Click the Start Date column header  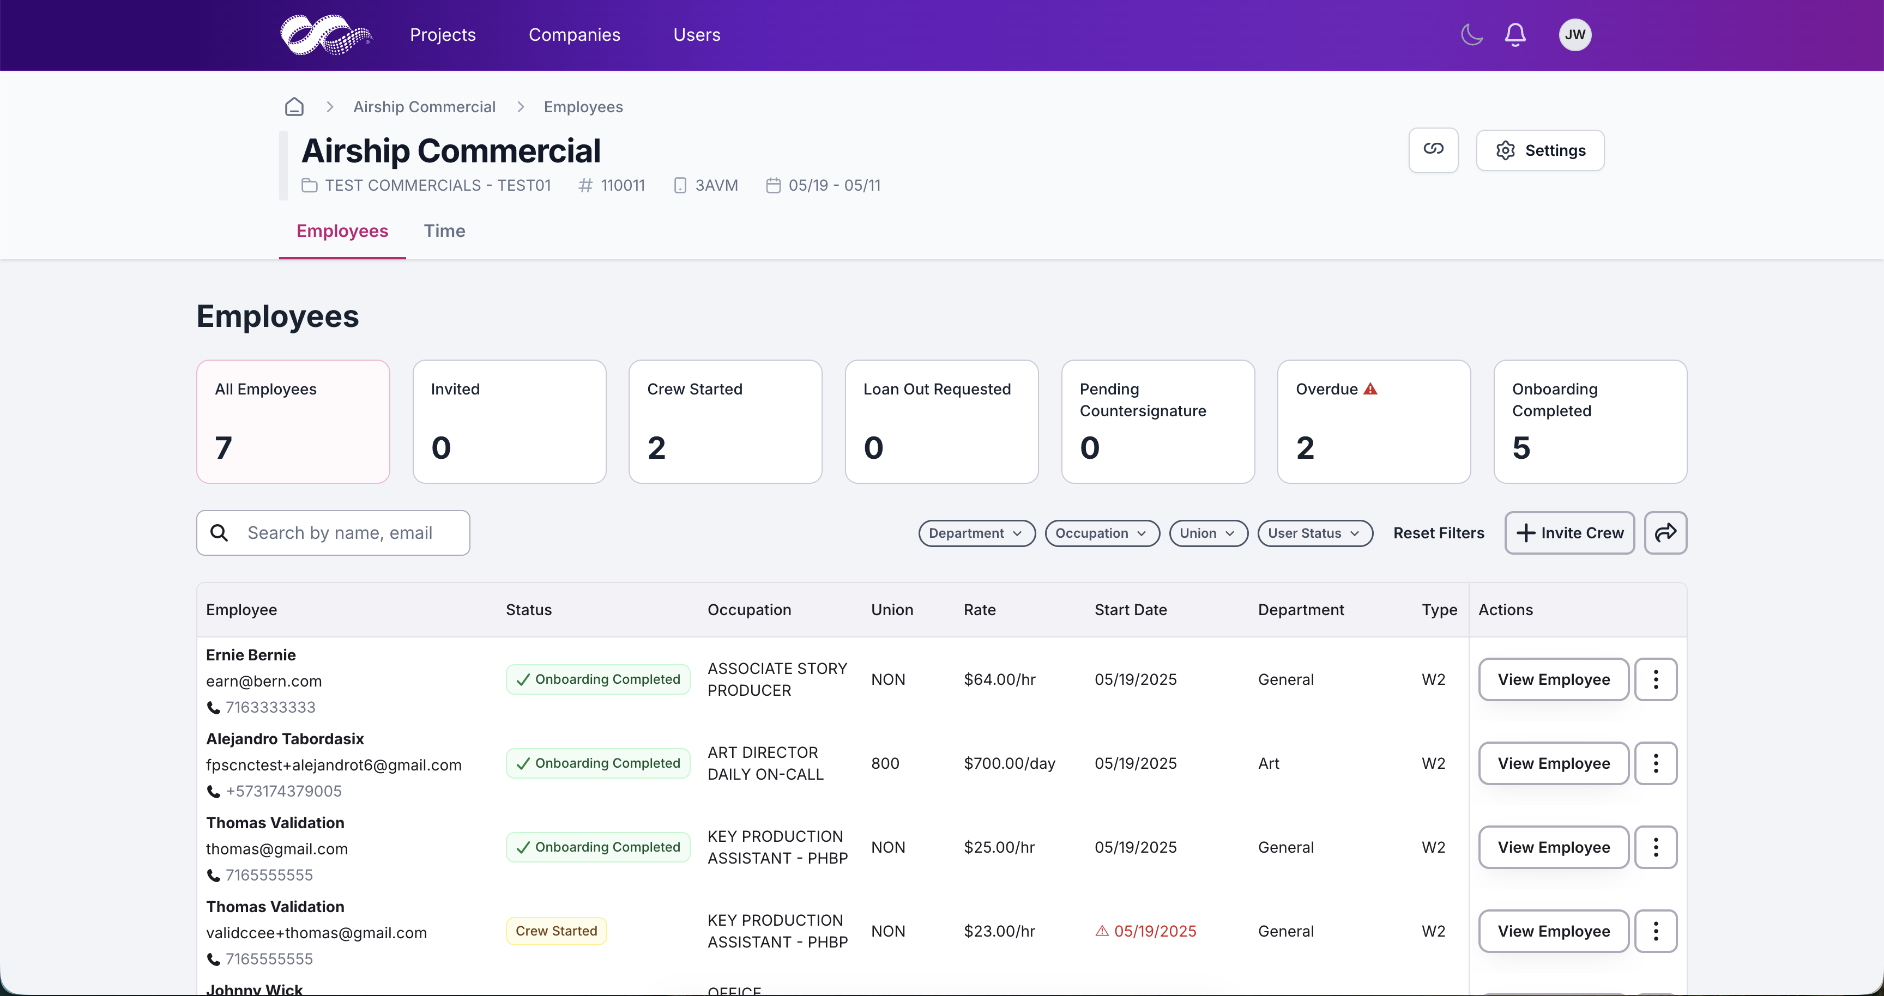(1131, 610)
